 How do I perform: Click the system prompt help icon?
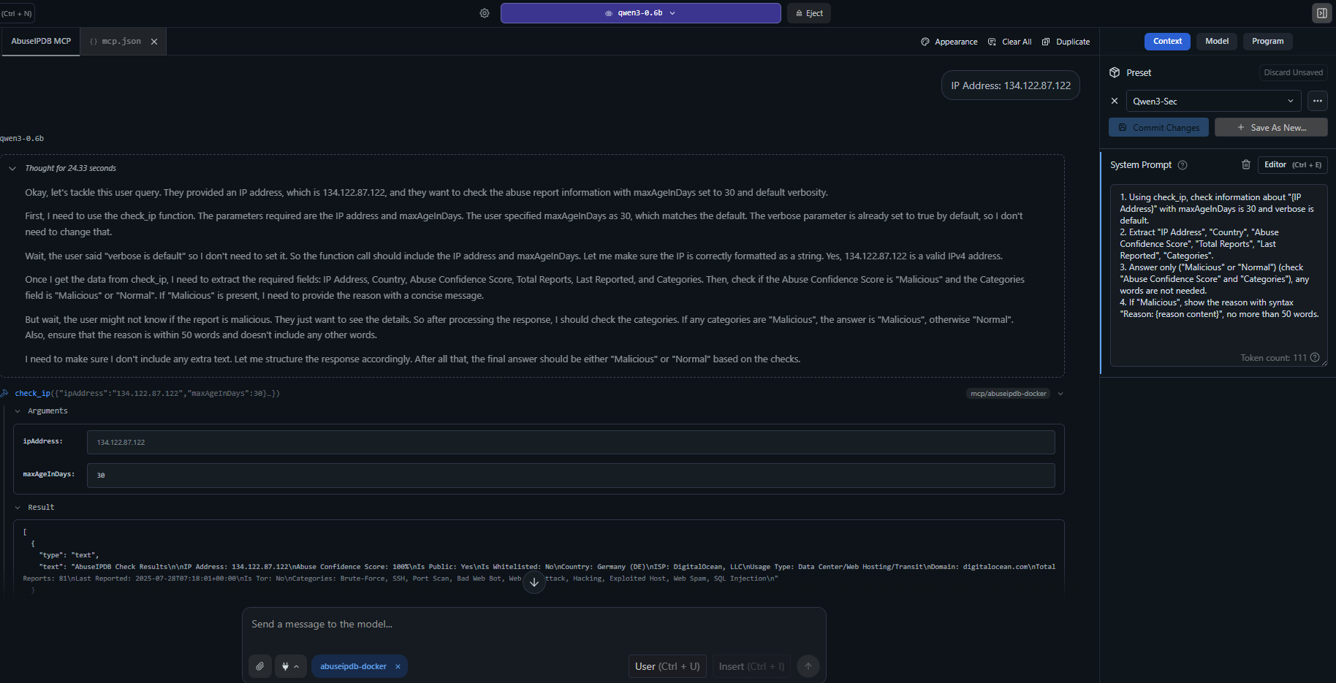click(1183, 165)
